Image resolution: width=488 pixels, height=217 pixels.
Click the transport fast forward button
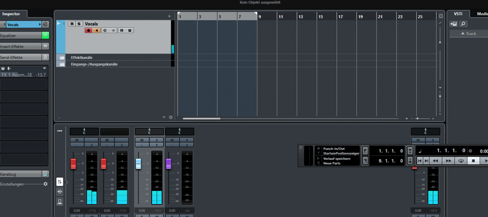click(x=448, y=161)
